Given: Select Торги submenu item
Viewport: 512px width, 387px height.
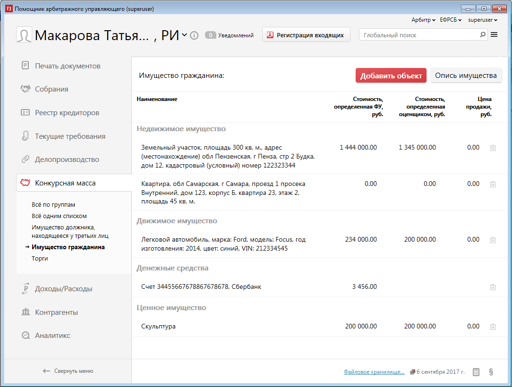Looking at the screenshot, I should (x=40, y=259).
